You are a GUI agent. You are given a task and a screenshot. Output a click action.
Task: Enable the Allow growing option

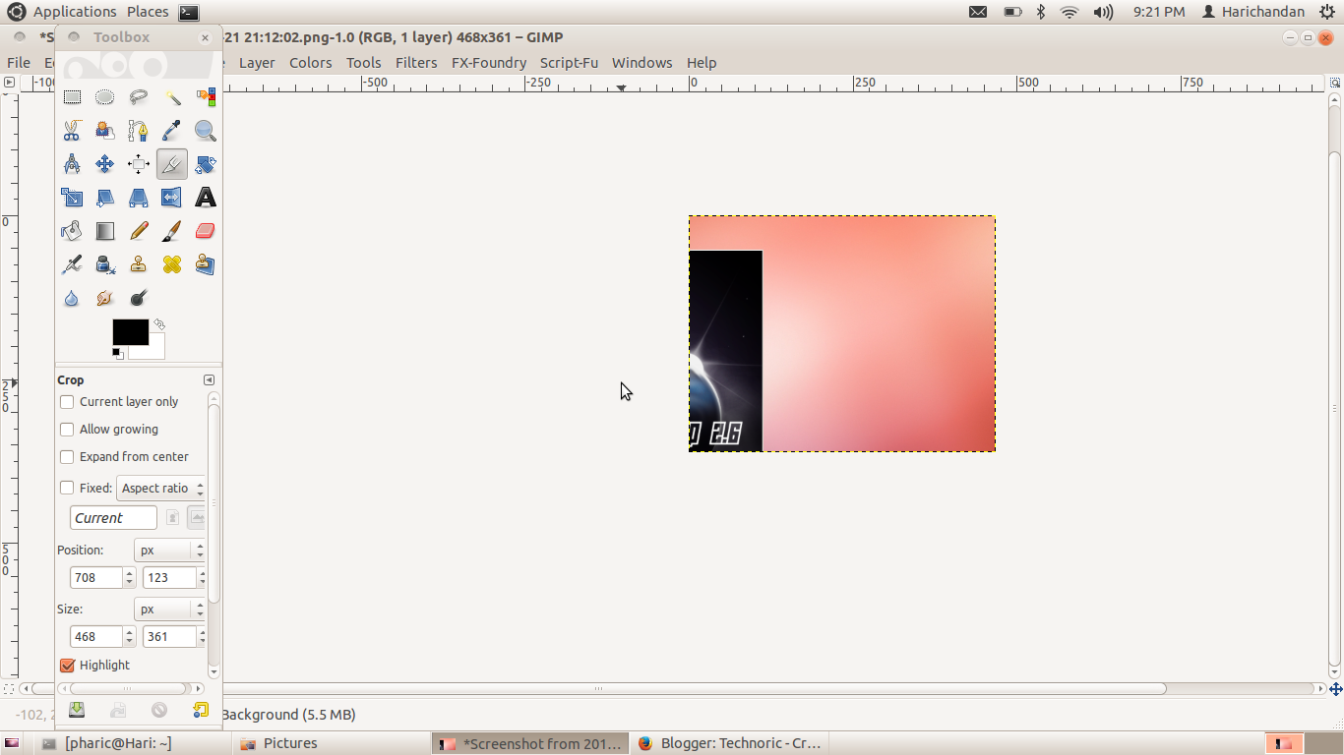pyautogui.click(x=67, y=429)
